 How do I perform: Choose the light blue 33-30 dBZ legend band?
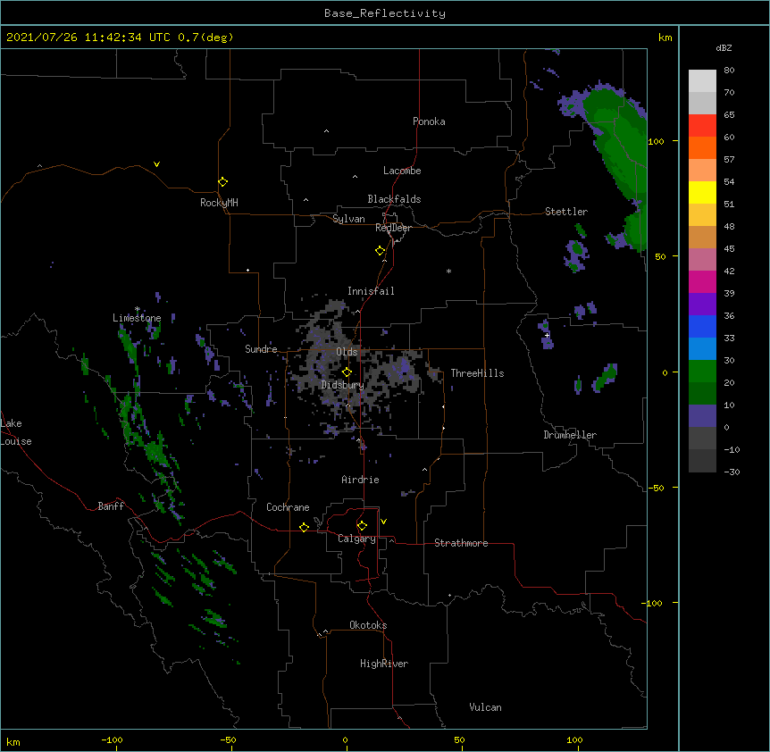pos(702,348)
